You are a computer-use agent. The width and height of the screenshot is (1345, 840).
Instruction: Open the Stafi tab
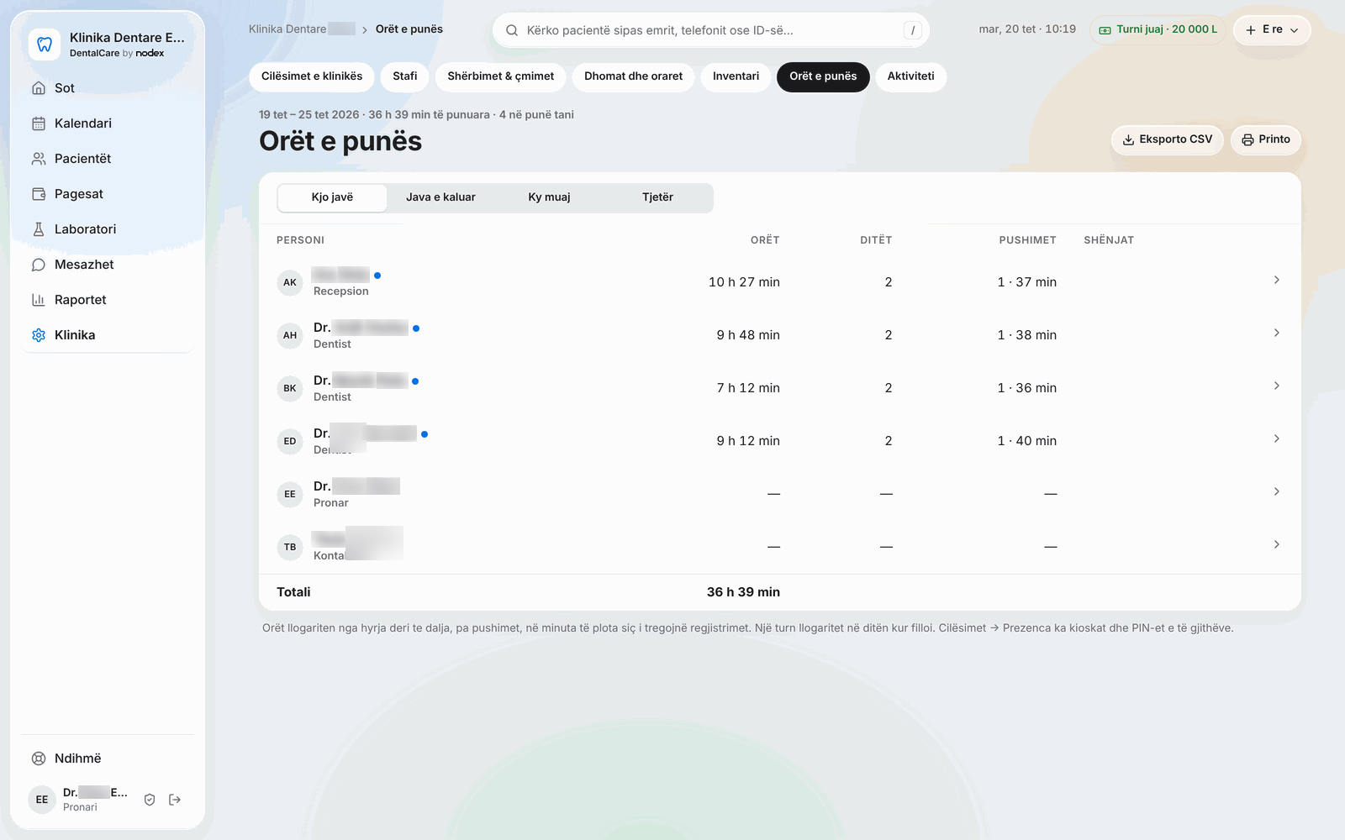pyautogui.click(x=405, y=76)
